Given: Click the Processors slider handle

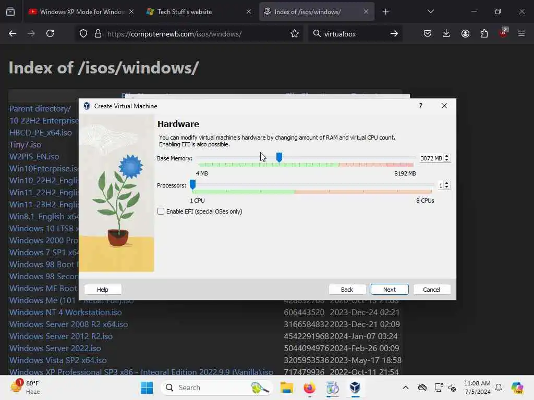Looking at the screenshot, I should click(192, 184).
